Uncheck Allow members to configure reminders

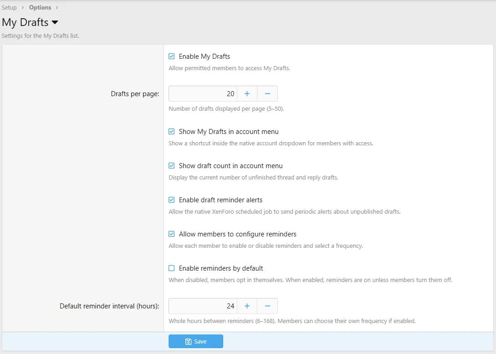click(x=171, y=234)
